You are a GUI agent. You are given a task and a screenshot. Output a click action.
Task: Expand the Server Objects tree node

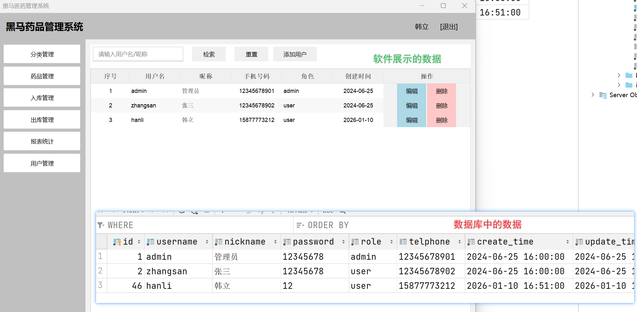[x=593, y=95]
